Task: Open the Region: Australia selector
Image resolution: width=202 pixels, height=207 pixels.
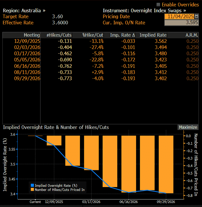Action: 24,10
